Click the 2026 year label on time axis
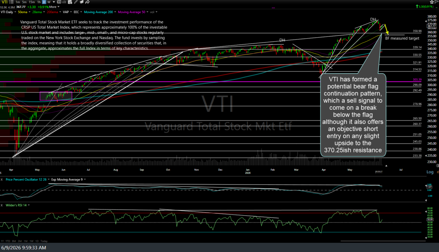The height and width of the screenshot is (252, 439). 248,172
